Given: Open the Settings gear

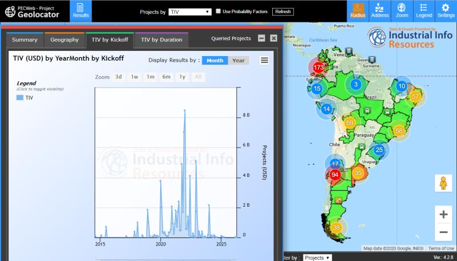Looking at the screenshot, I should click(x=446, y=11).
